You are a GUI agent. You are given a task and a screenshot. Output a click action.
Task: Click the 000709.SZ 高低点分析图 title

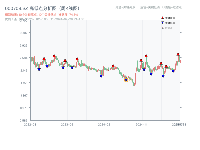42,8
